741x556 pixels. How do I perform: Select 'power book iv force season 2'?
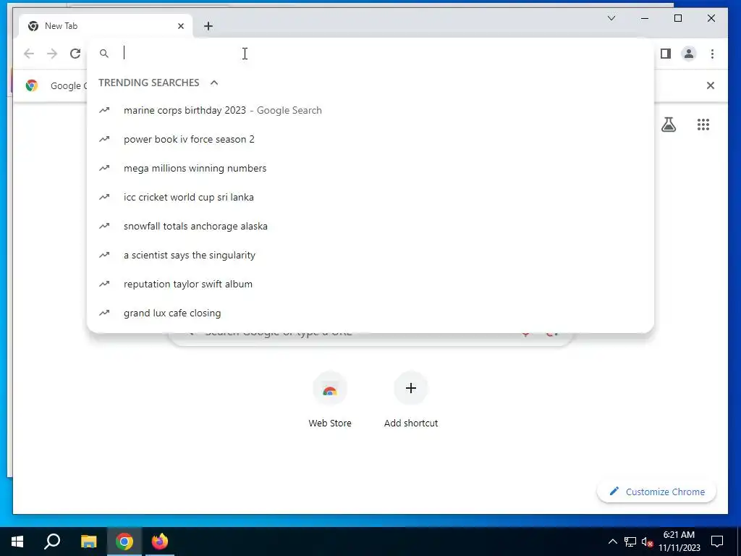click(x=370, y=139)
